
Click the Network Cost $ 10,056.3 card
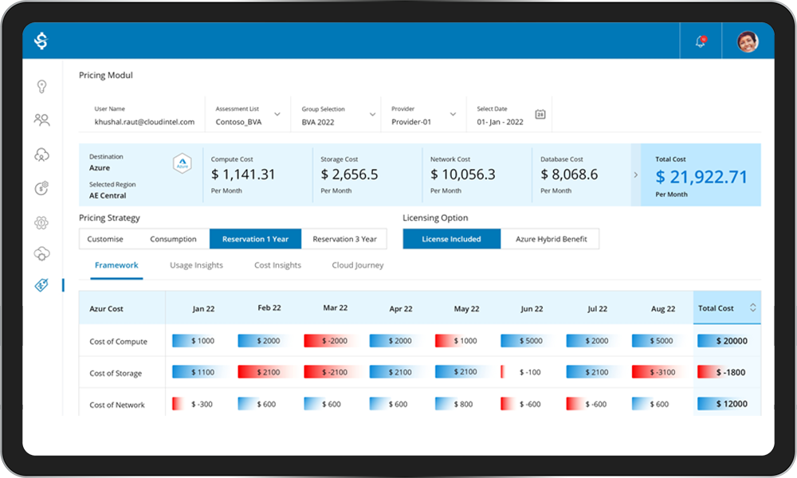[477, 174]
